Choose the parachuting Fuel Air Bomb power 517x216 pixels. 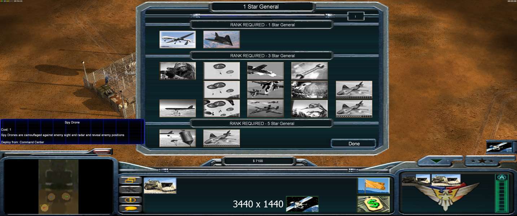tap(178, 138)
